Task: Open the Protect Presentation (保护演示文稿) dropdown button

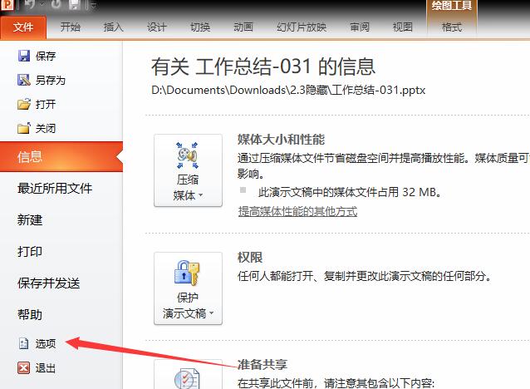Action: 188,288
